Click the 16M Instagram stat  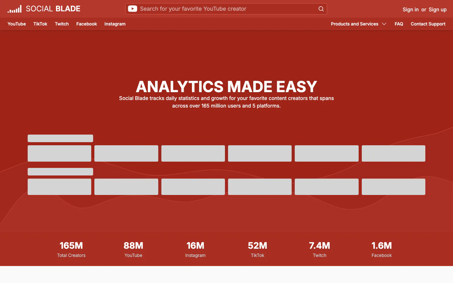coord(195,249)
